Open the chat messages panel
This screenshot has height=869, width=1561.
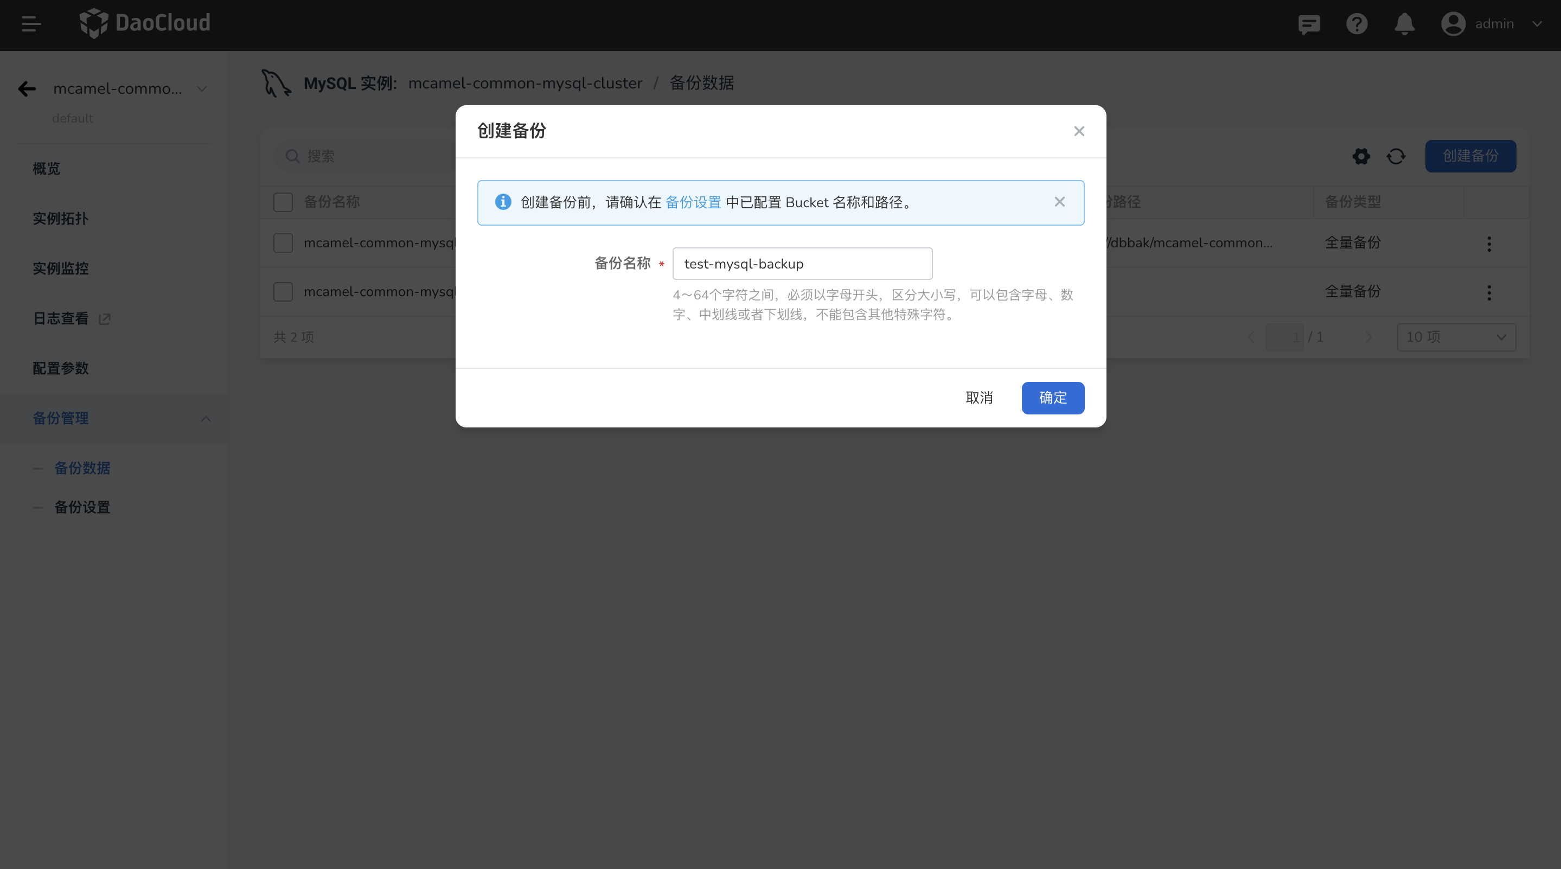[x=1309, y=24]
